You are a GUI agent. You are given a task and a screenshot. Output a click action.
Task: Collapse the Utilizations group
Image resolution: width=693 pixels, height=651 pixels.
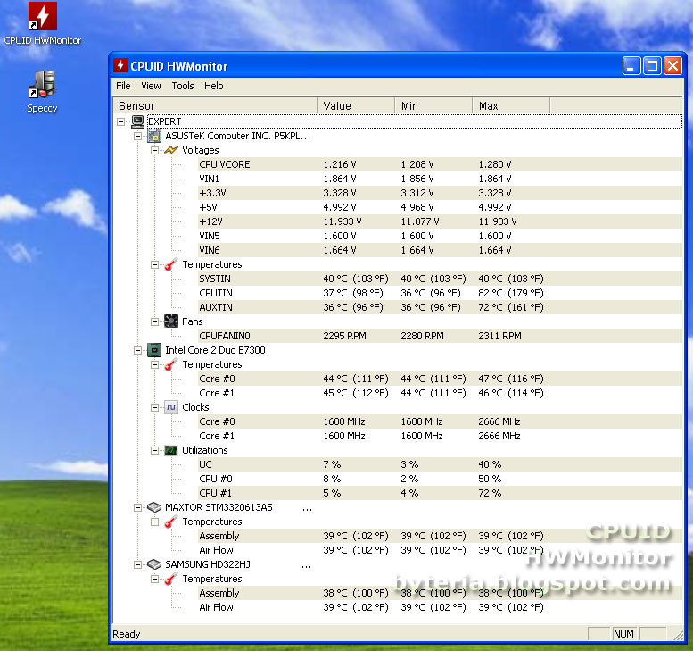pyautogui.click(x=154, y=451)
